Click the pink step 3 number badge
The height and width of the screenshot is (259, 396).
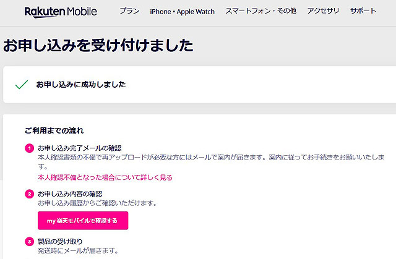tap(28, 242)
